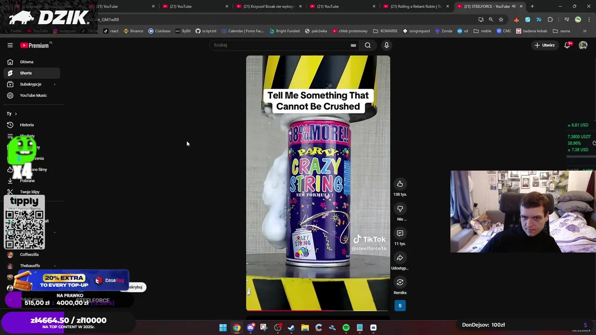596x335 pixels.
Task: Dislike the Short with thumbs down
Action: [400, 209]
